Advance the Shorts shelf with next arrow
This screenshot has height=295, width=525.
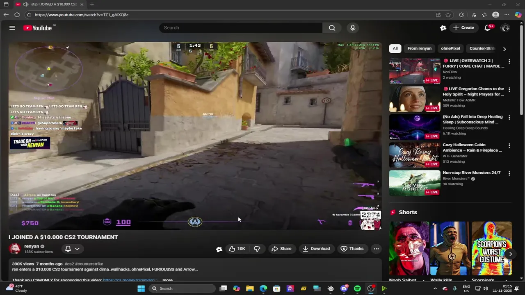pos(510,254)
